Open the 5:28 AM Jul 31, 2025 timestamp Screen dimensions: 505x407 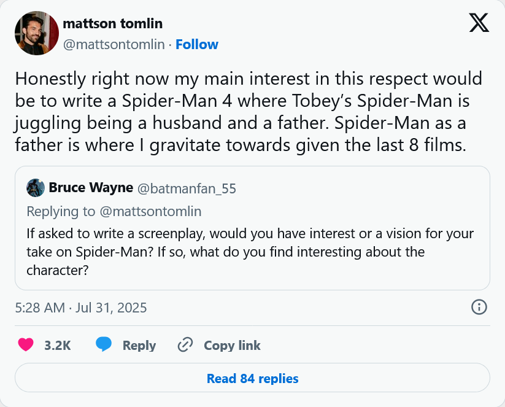[x=81, y=307]
